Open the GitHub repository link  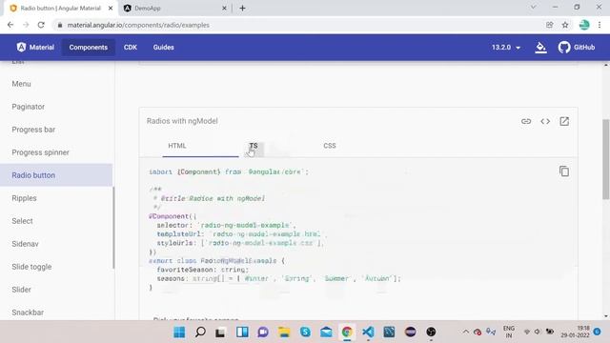[577, 48]
